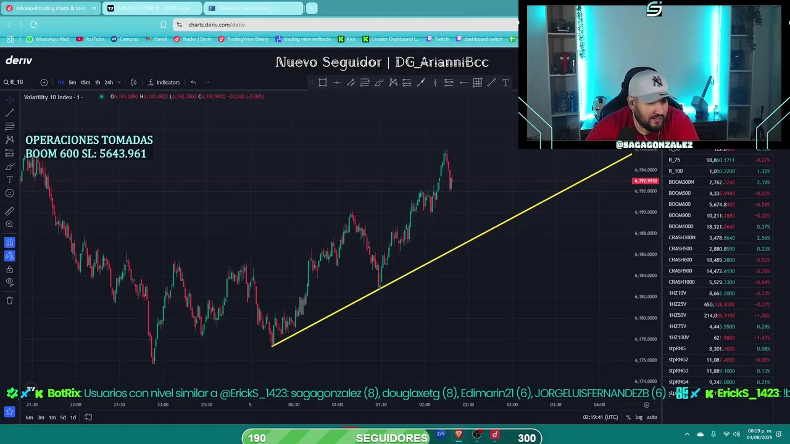Click the compare or add symbol plus icon
The width and height of the screenshot is (790, 444).
44,83
